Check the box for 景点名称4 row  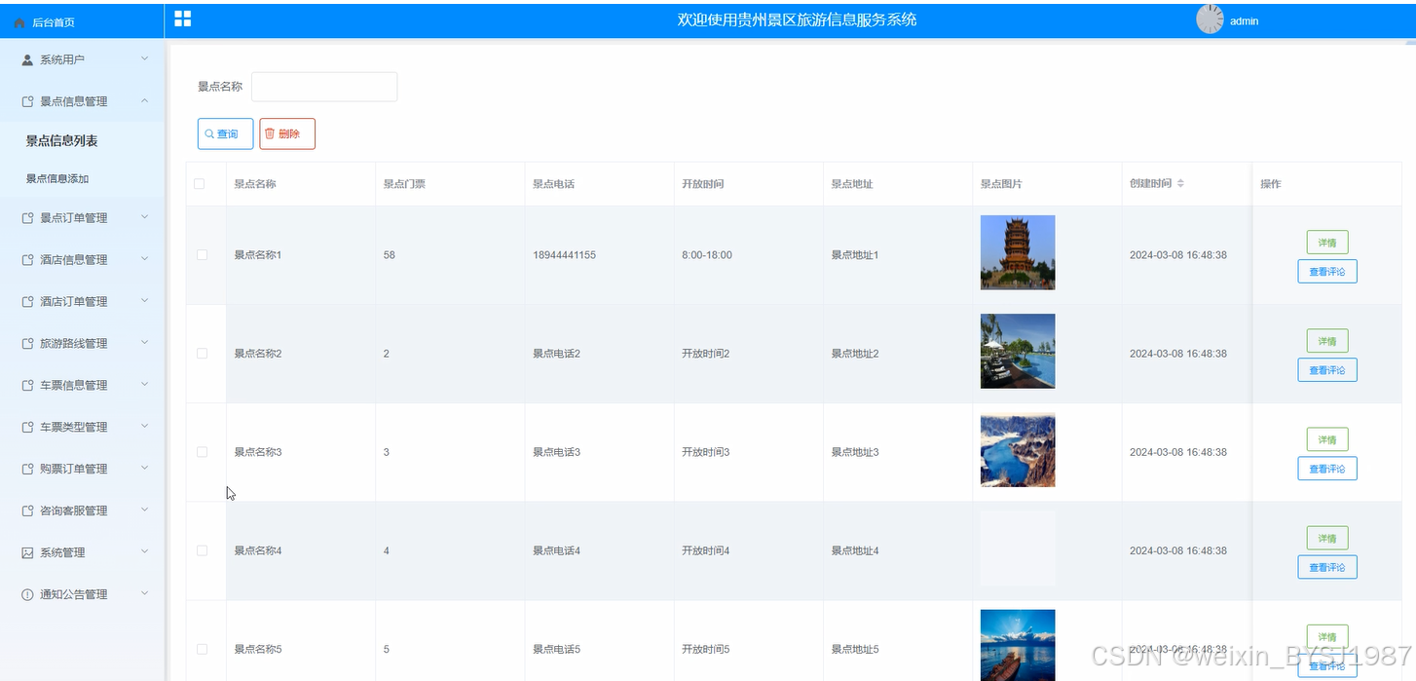[203, 550]
